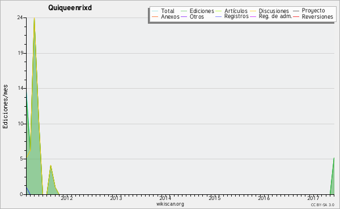The width and height of the screenshot is (340, 209).
Task: Click the 2016 x-axis label
Action: 264,198
